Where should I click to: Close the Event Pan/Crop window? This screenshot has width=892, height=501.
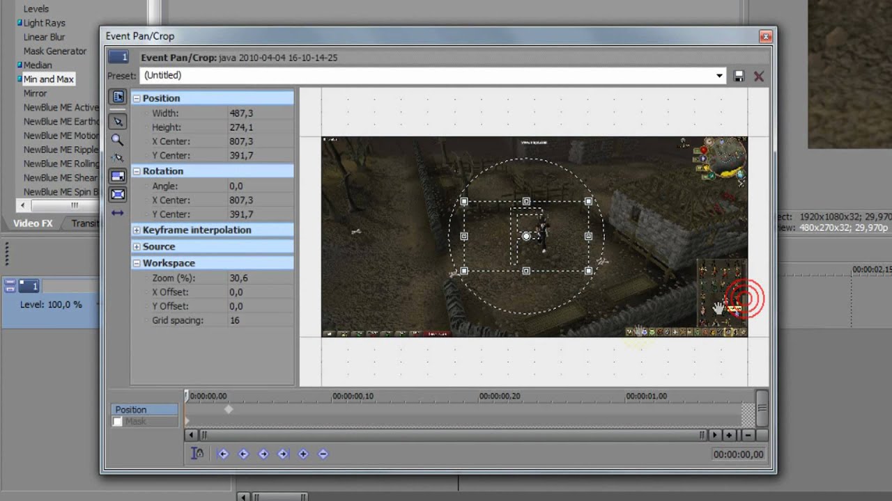click(766, 36)
